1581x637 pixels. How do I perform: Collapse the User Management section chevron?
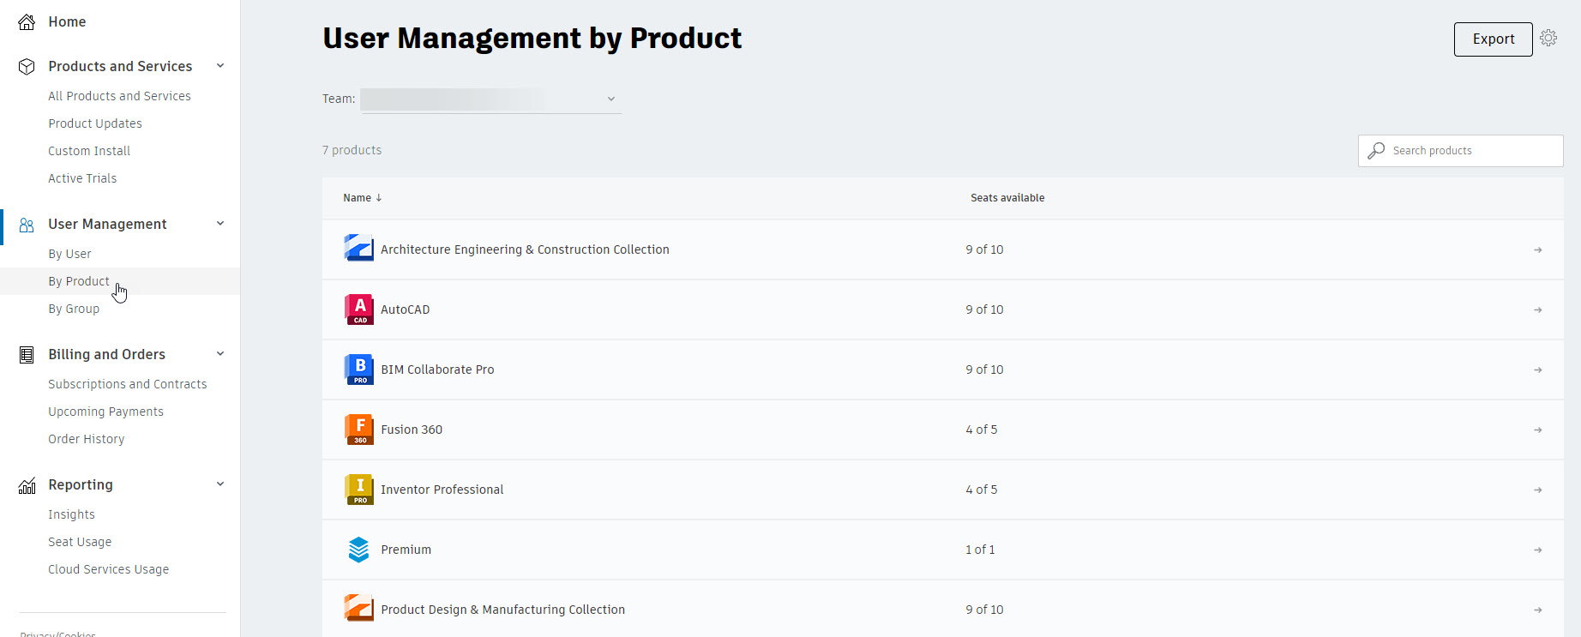[x=220, y=224]
